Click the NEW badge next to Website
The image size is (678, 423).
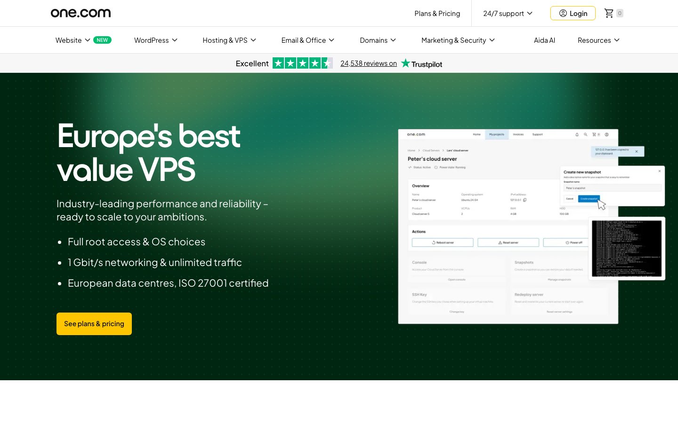pos(102,40)
